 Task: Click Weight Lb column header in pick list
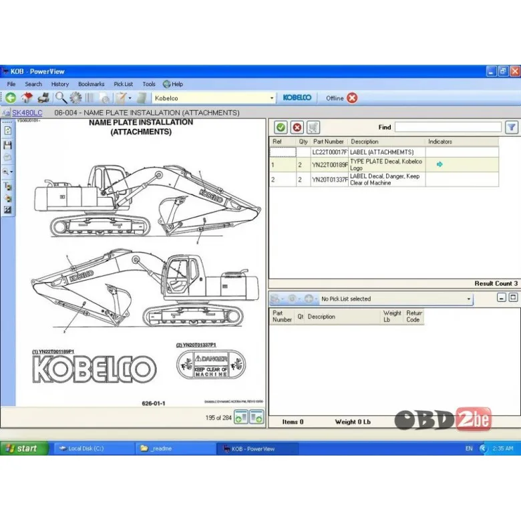tap(392, 317)
